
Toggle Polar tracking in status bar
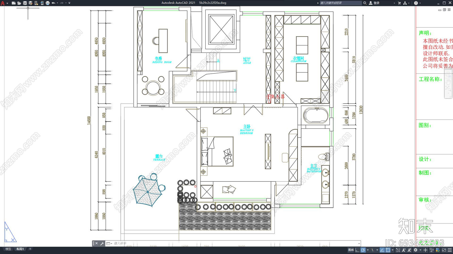[x=363, y=250]
